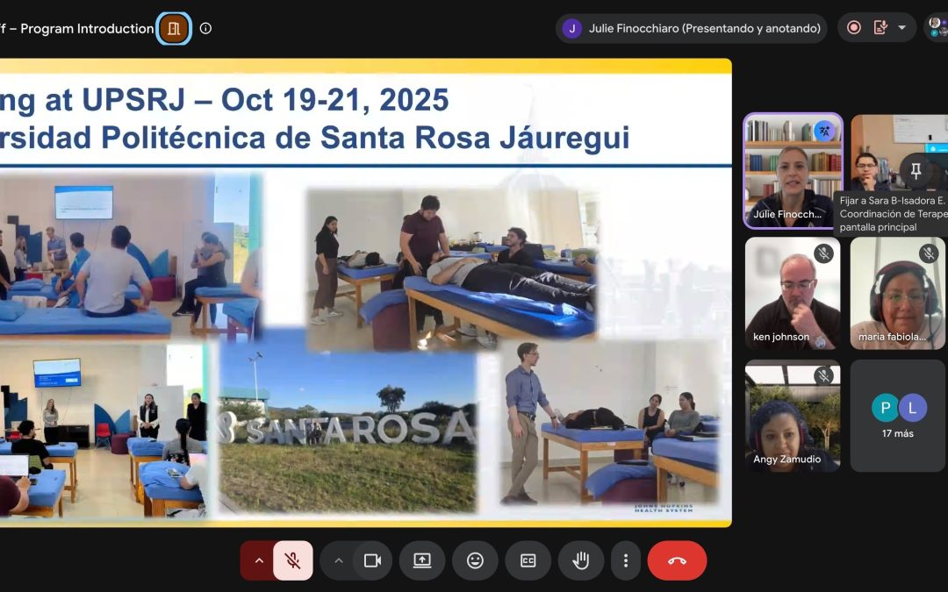The width and height of the screenshot is (948, 592).
Task: Click the 'ken johnson' name label
Action: pyautogui.click(x=781, y=337)
